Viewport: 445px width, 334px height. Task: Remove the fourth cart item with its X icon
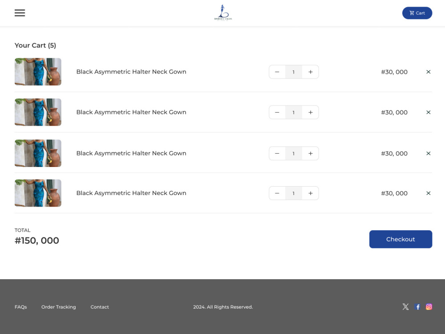pyautogui.click(x=428, y=193)
